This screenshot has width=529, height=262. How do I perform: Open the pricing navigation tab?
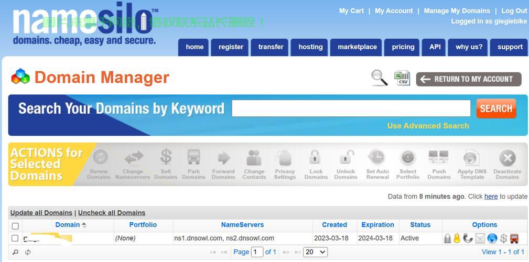tap(403, 47)
